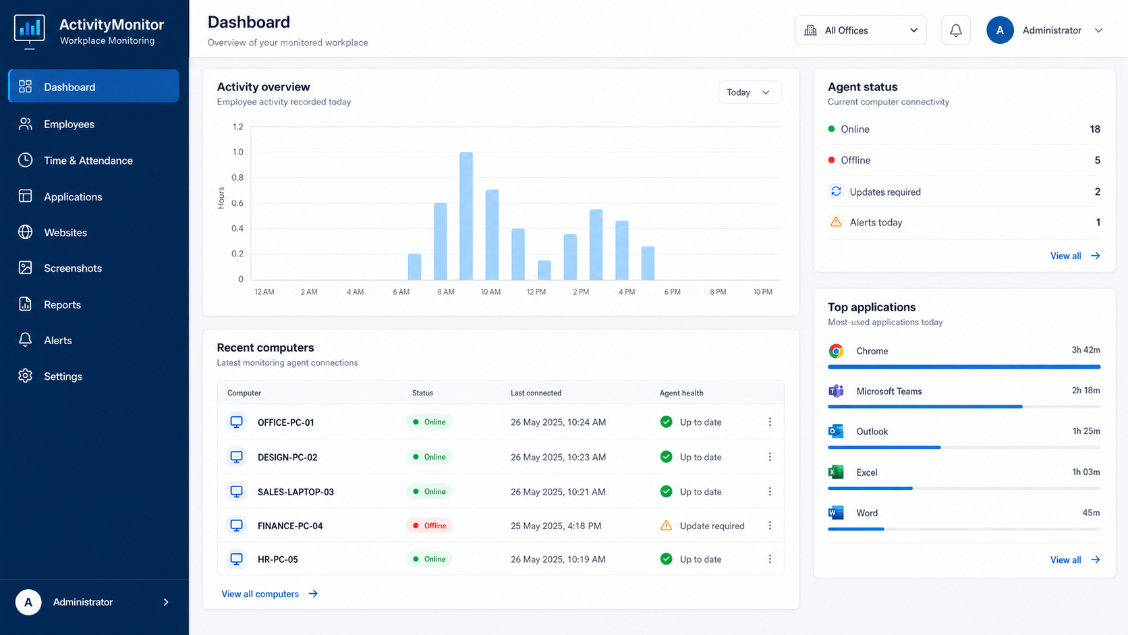Open the Time & Attendance section
The image size is (1128, 635).
(94, 160)
